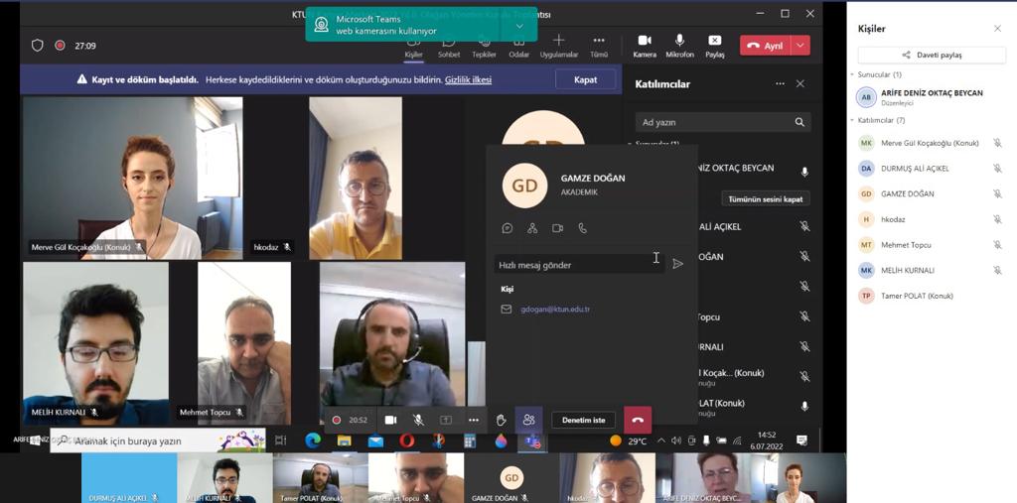Click Hızlı mesaj gönder input field

[x=579, y=265]
